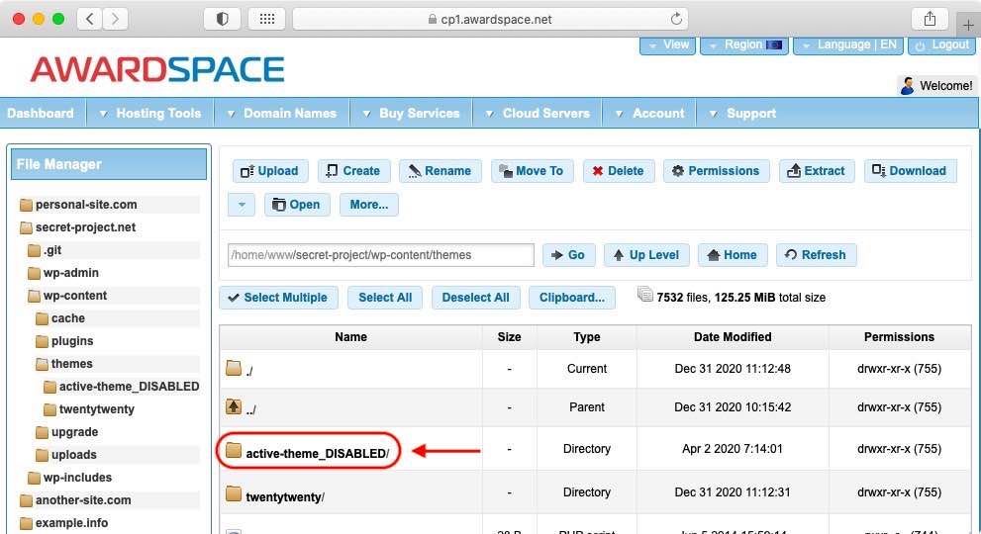Click browser back button
Viewport: 981px width, 534px height.
pyautogui.click(x=89, y=19)
